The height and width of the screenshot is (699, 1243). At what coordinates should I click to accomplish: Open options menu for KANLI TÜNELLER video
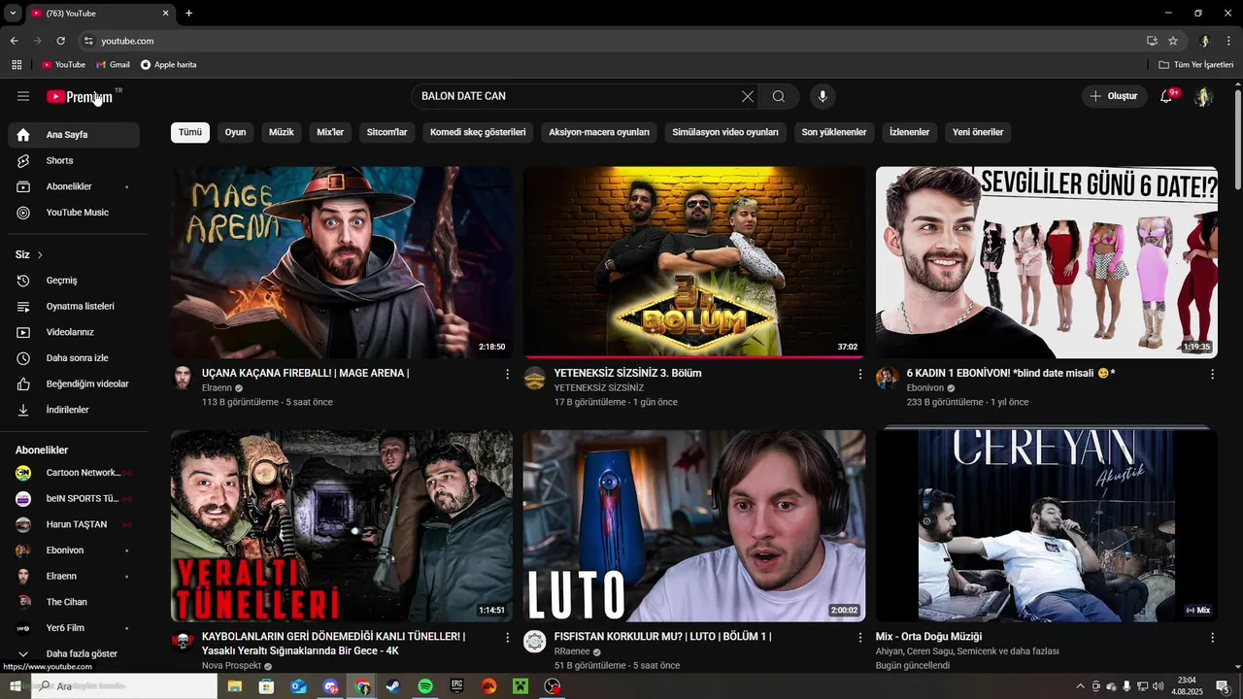[507, 637]
